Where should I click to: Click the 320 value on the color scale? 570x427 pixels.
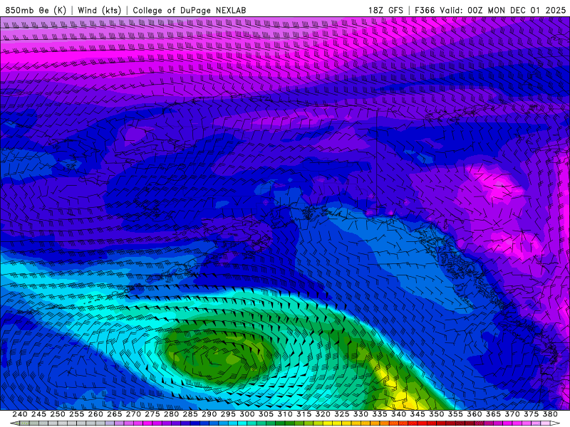(323, 414)
